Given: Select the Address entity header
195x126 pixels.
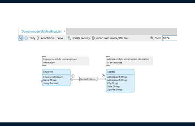Looking at the screenshot, I should tap(120, 72).
